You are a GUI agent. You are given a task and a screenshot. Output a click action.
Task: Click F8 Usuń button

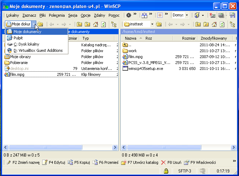(x=171, y=162)
